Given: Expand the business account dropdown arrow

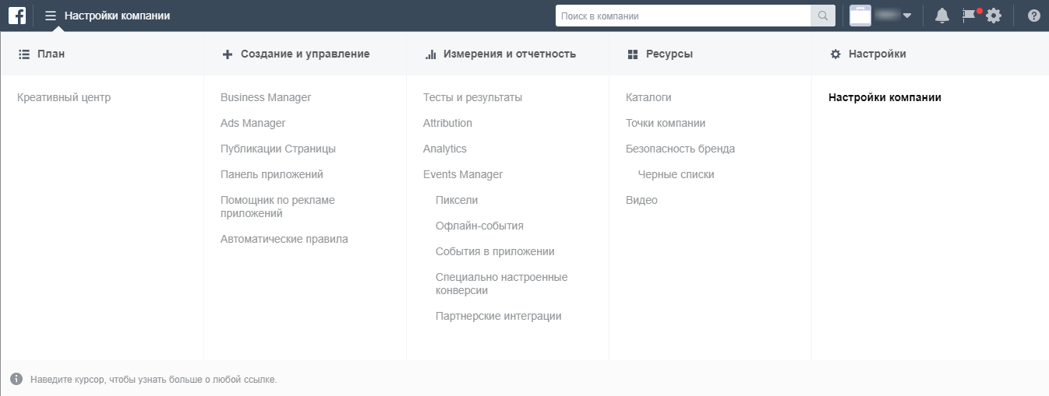Looking at the screenshot, I should 907,16.
